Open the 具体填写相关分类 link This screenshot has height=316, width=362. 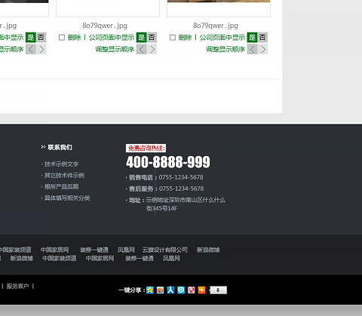[67, 198]
